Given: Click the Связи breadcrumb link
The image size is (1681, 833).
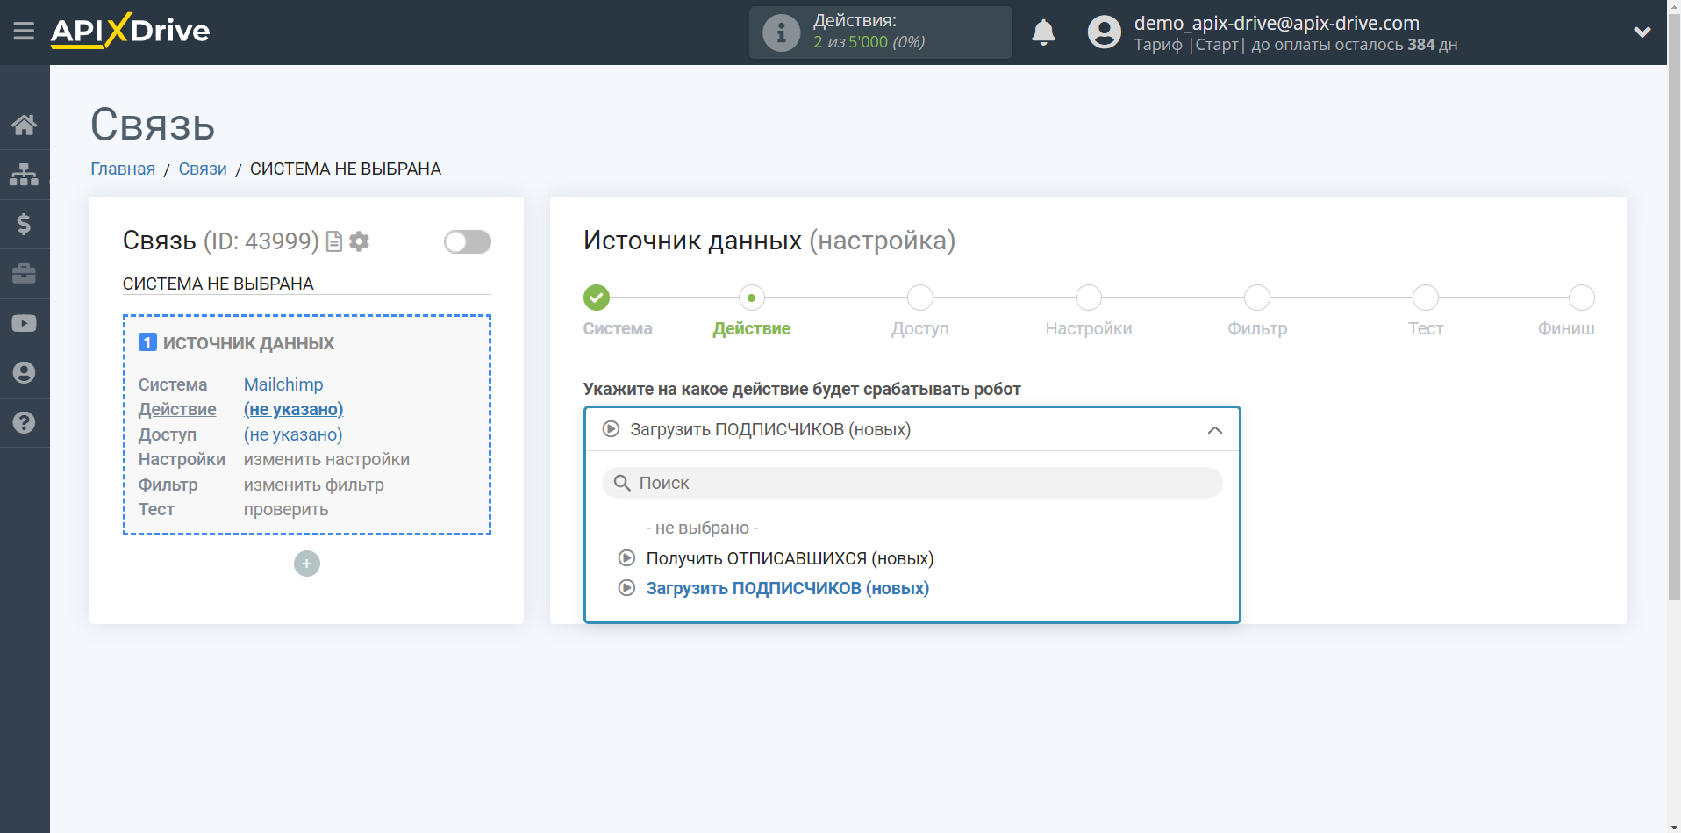Looking at the screenshot, I should [203, 169].
